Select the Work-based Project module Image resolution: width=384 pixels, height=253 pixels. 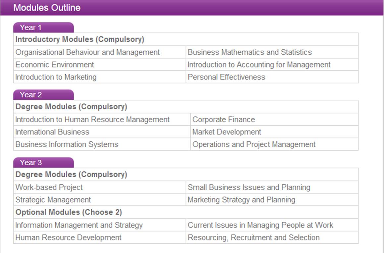pyautogui.click(x=49, y=187)
